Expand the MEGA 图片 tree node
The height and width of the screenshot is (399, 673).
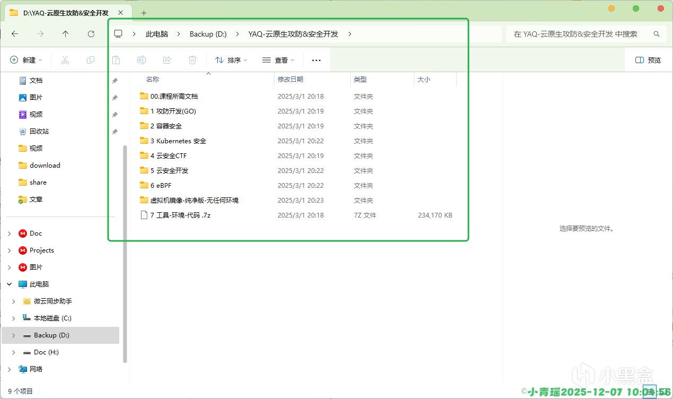[10, 267]
